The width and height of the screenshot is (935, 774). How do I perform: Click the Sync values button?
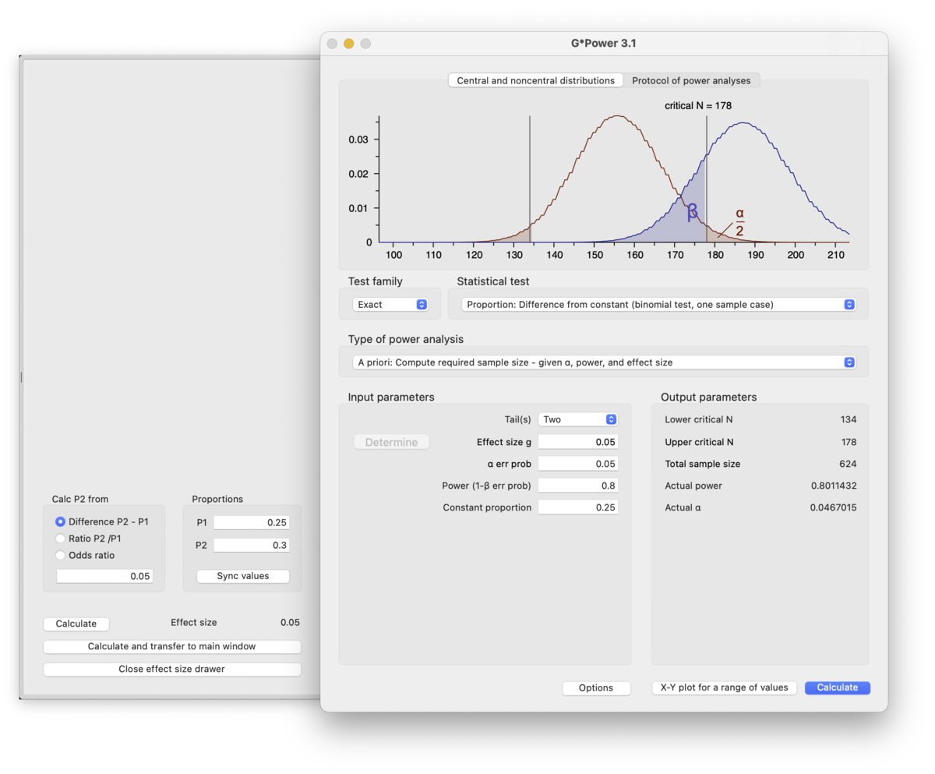tap(242, 576)
